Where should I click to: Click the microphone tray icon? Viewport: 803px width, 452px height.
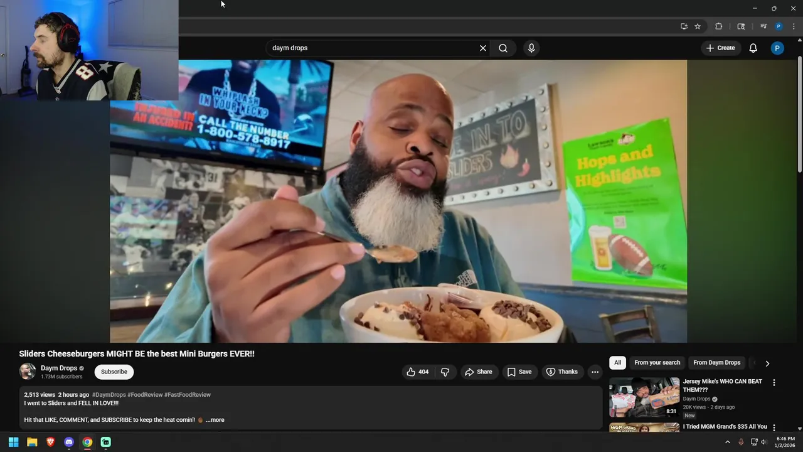pyautogui.click(x=741, y=442)
